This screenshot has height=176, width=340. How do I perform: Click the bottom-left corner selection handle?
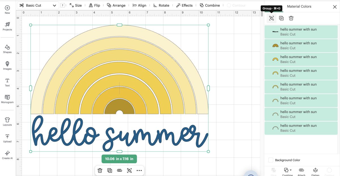coord(31,151)
